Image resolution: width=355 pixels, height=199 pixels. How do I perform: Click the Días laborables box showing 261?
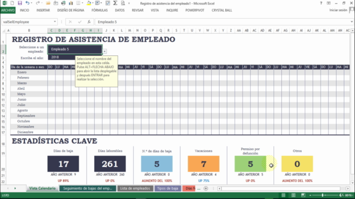pos(110,164)
